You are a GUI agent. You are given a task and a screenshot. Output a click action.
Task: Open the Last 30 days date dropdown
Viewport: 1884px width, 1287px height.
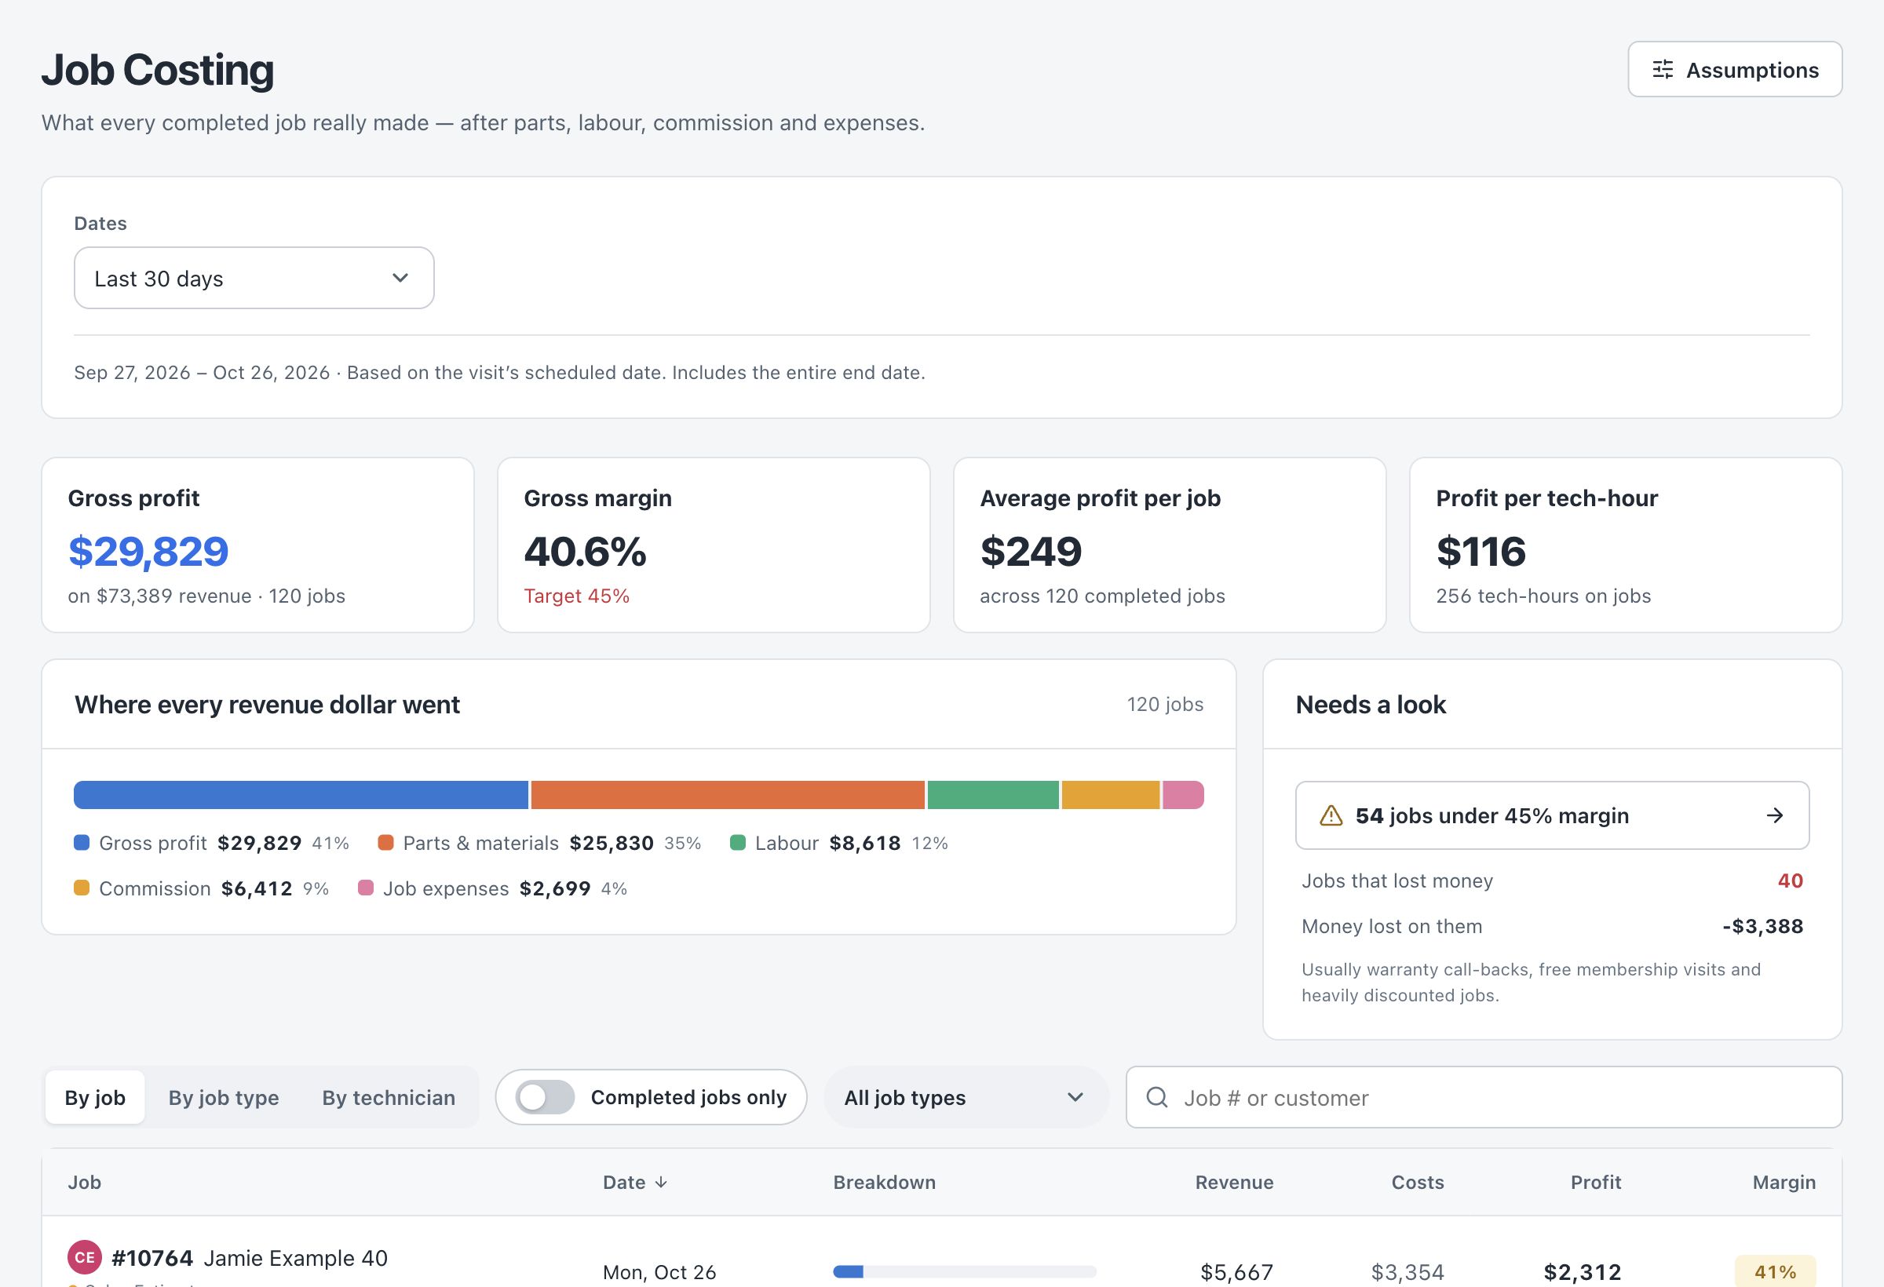(x=254, y=278)
